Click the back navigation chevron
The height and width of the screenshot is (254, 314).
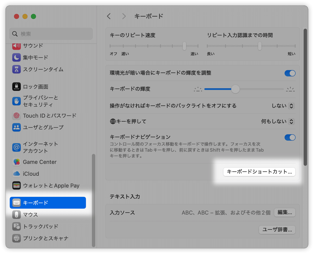109,16
